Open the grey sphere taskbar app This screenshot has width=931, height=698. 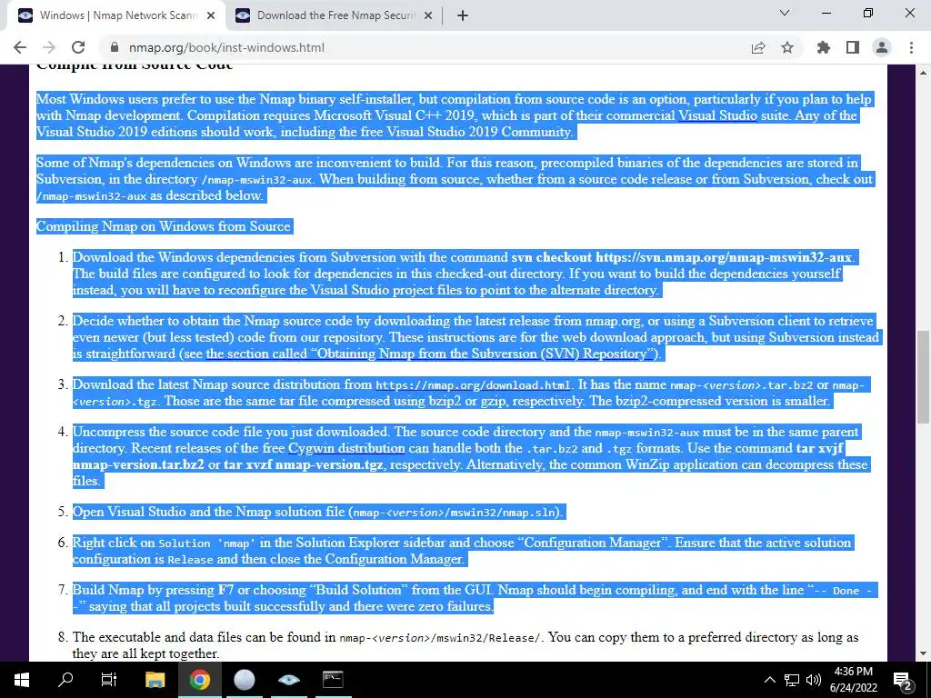point(244,680)
